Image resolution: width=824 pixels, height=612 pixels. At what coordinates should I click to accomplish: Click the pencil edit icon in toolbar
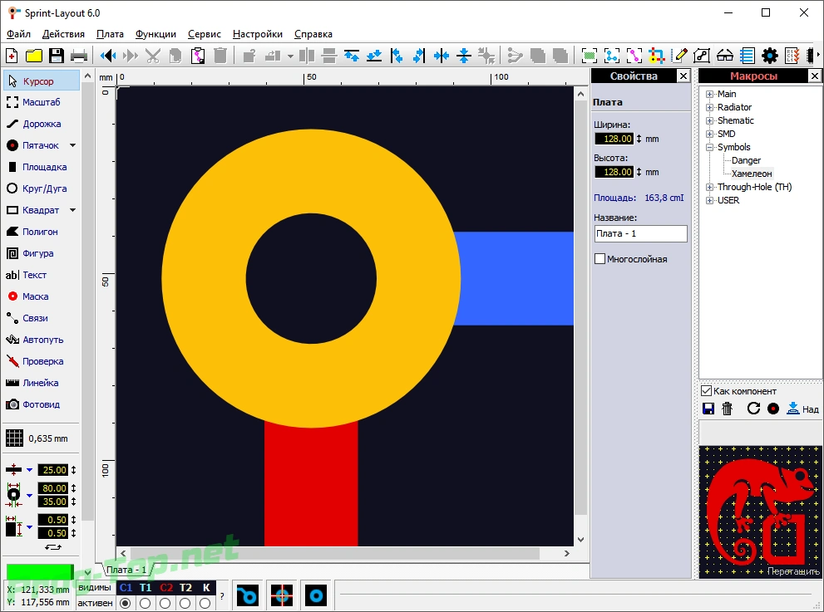[680, 56]
